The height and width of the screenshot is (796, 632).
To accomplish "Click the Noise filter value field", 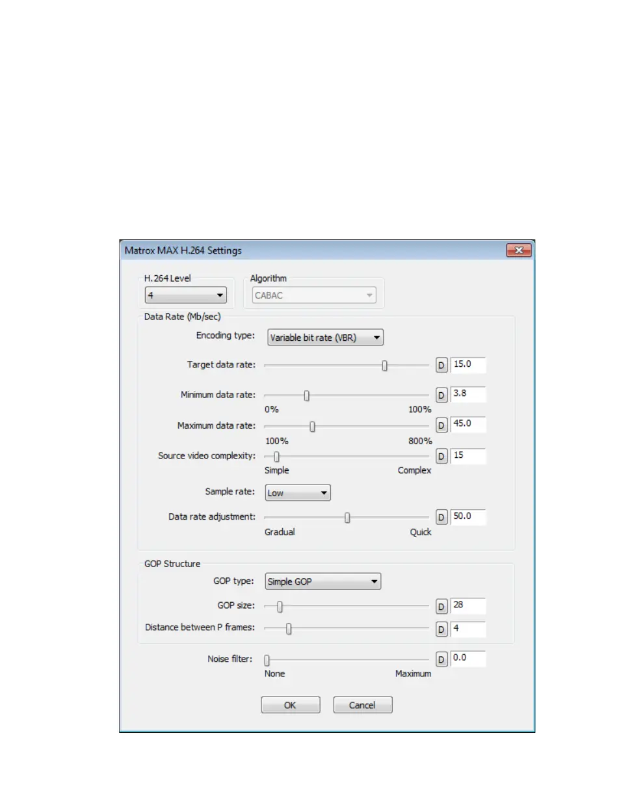I will [467, 659].
